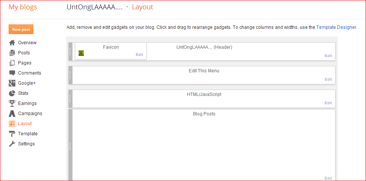The width and height of the screenshot is (366, 181).
Task: Click the Template paint roller icon
Action: (x=12, y=134)
